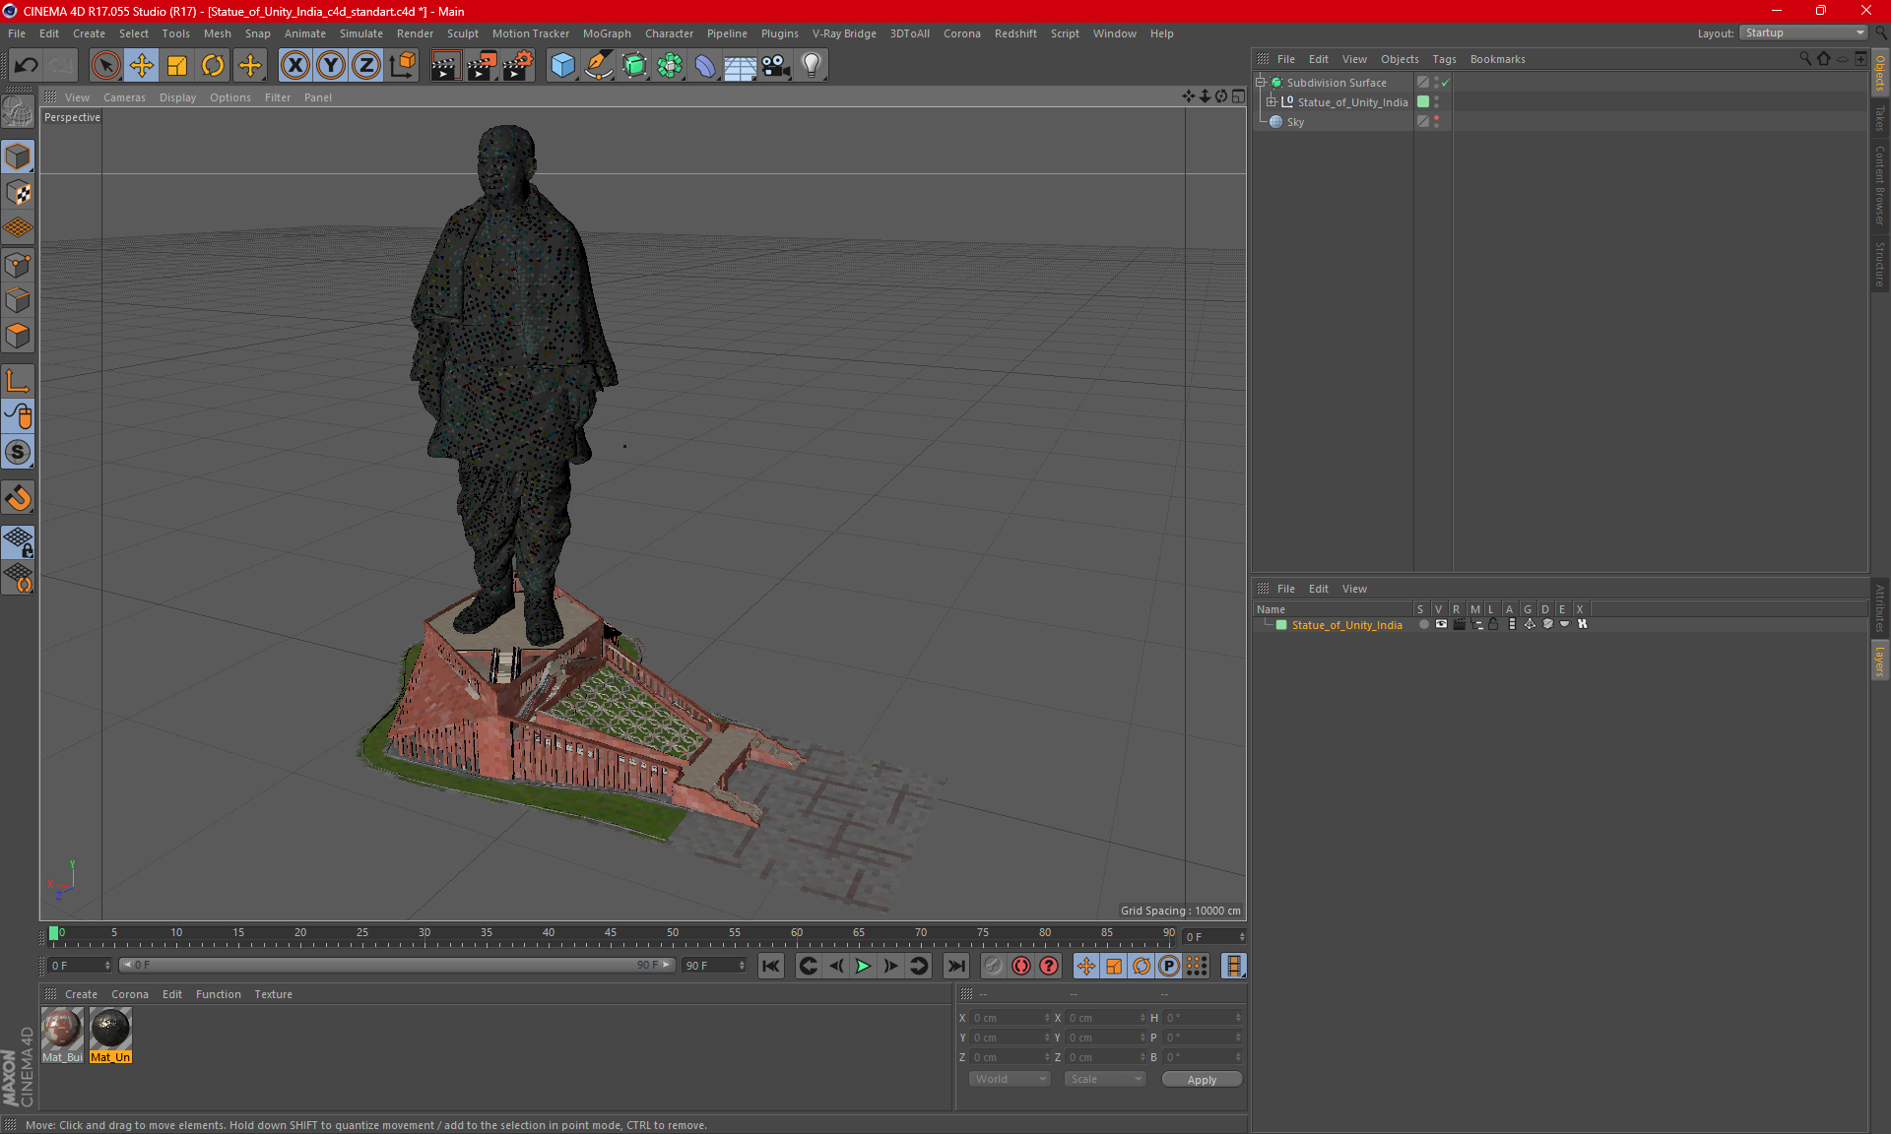Add a Subdivision Surface generator

(634, 65)
